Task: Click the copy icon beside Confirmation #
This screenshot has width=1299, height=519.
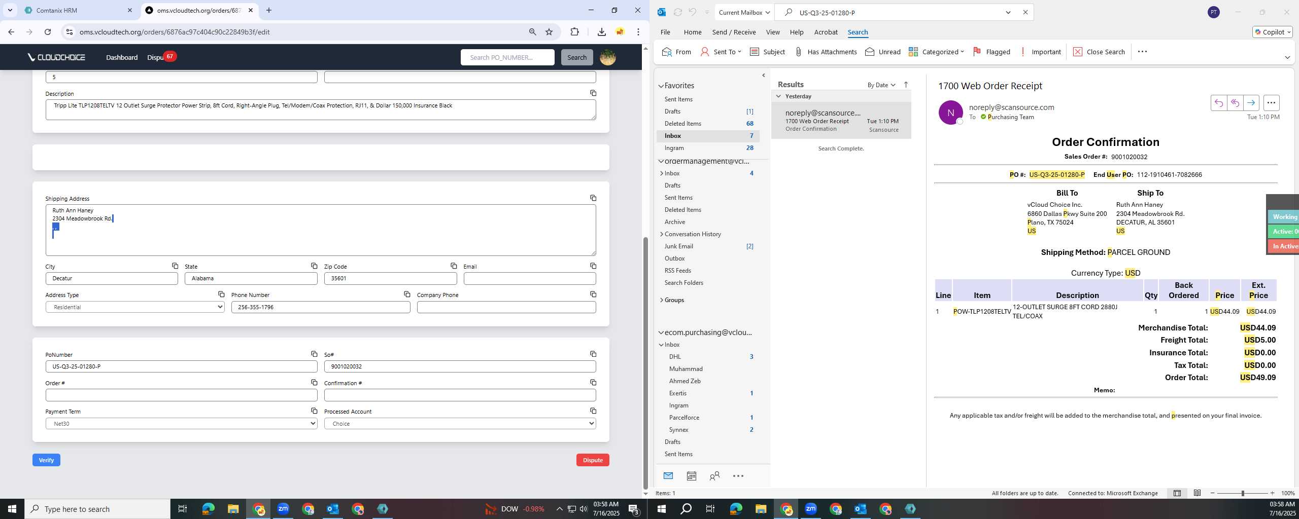Action: click(x=593, y=382)
